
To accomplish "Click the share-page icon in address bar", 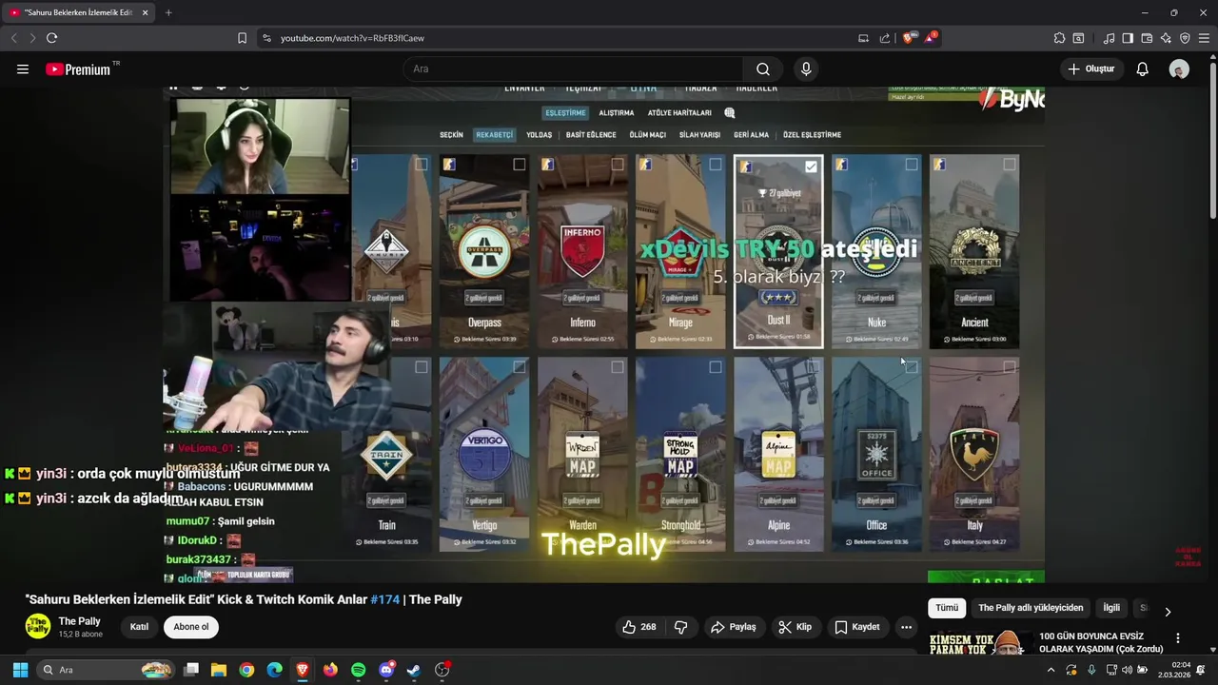I will [x=885, y=38].
